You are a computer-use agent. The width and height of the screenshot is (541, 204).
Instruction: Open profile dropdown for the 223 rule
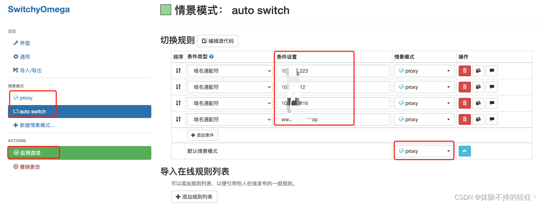tap(424, 71)
